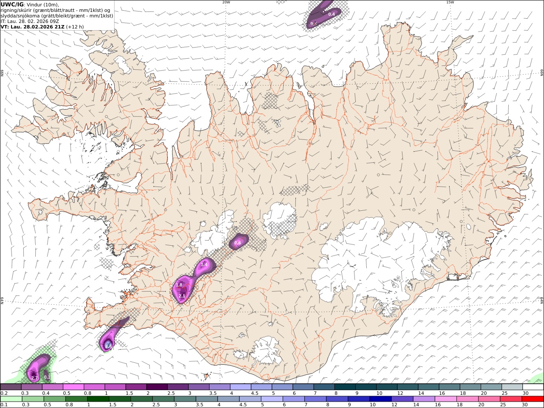Click the 'UWC/IG: Vindur (10m)' title text
This screenshot has width=544, height=408.
coord(30,5)
